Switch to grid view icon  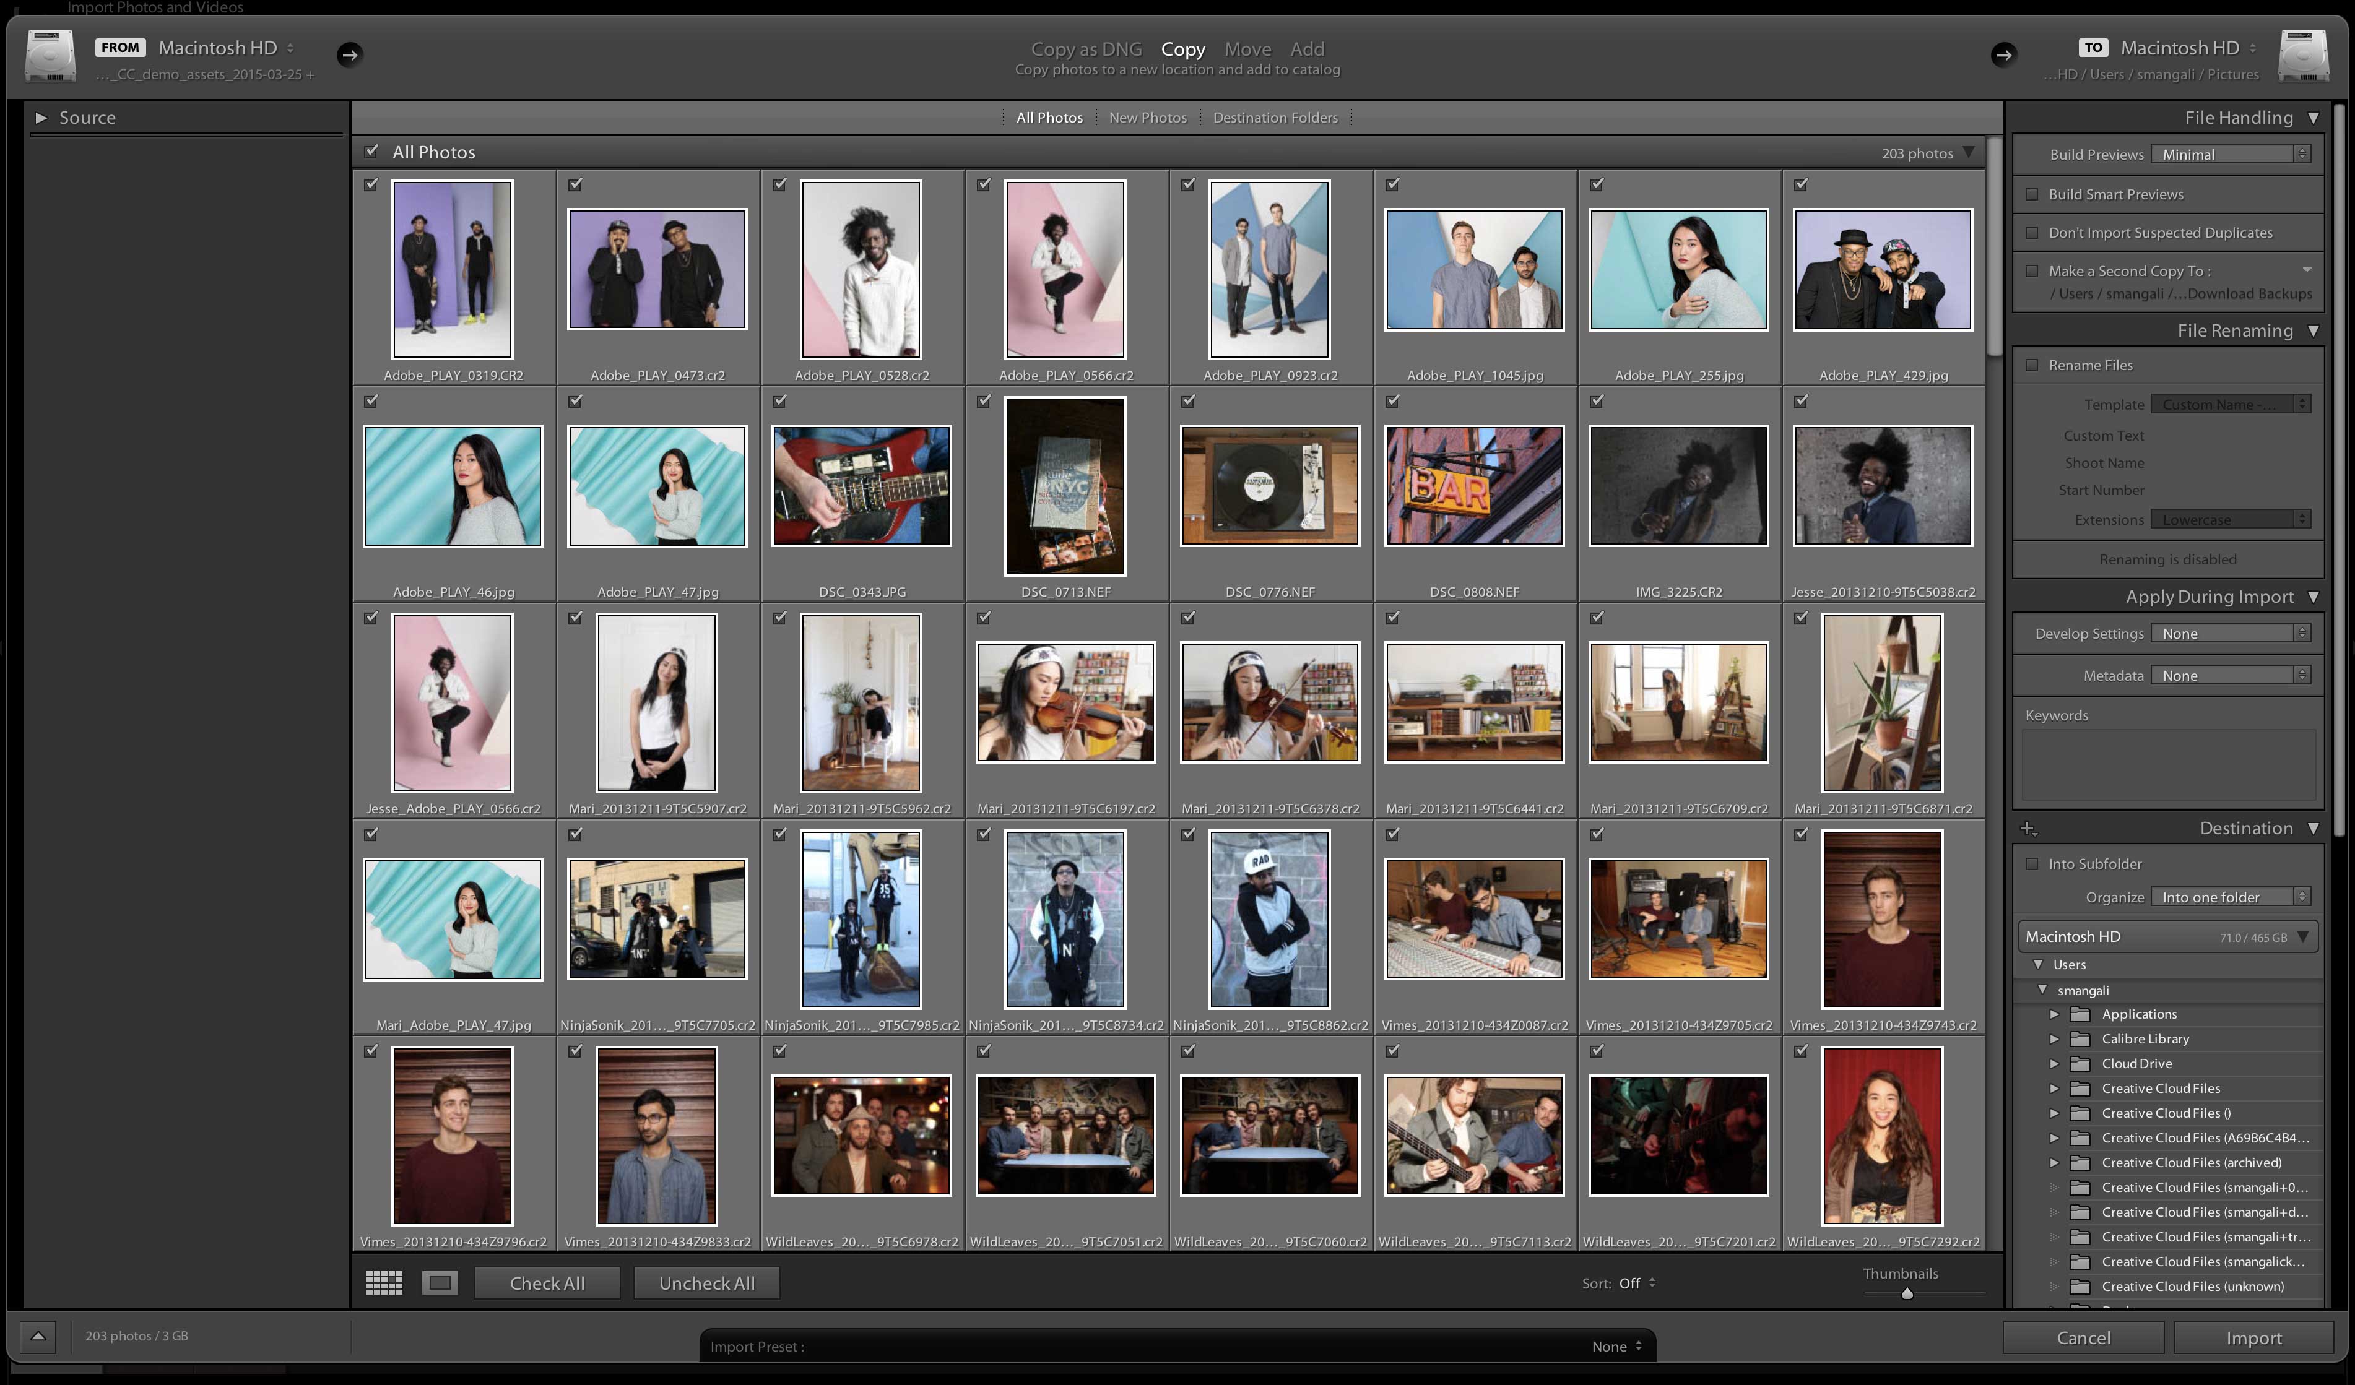pos(383,1282)
